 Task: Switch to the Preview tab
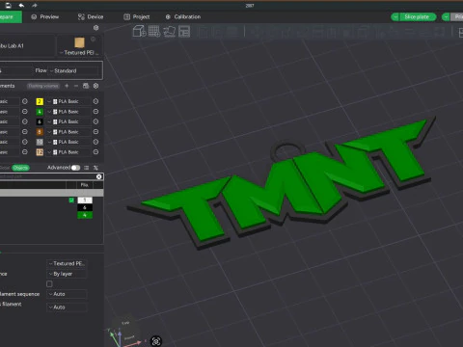(x=44, y=16)
